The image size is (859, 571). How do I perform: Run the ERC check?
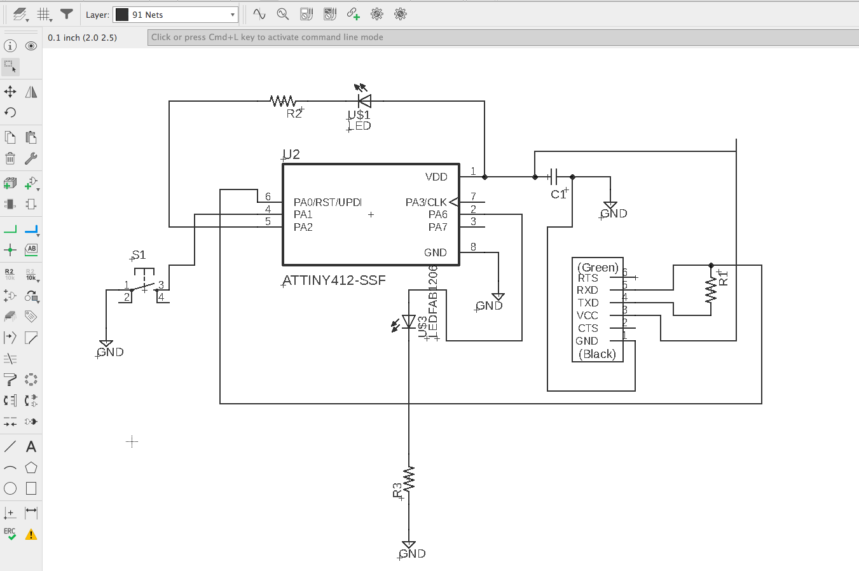pyautogui.click(x=10, y=534)
